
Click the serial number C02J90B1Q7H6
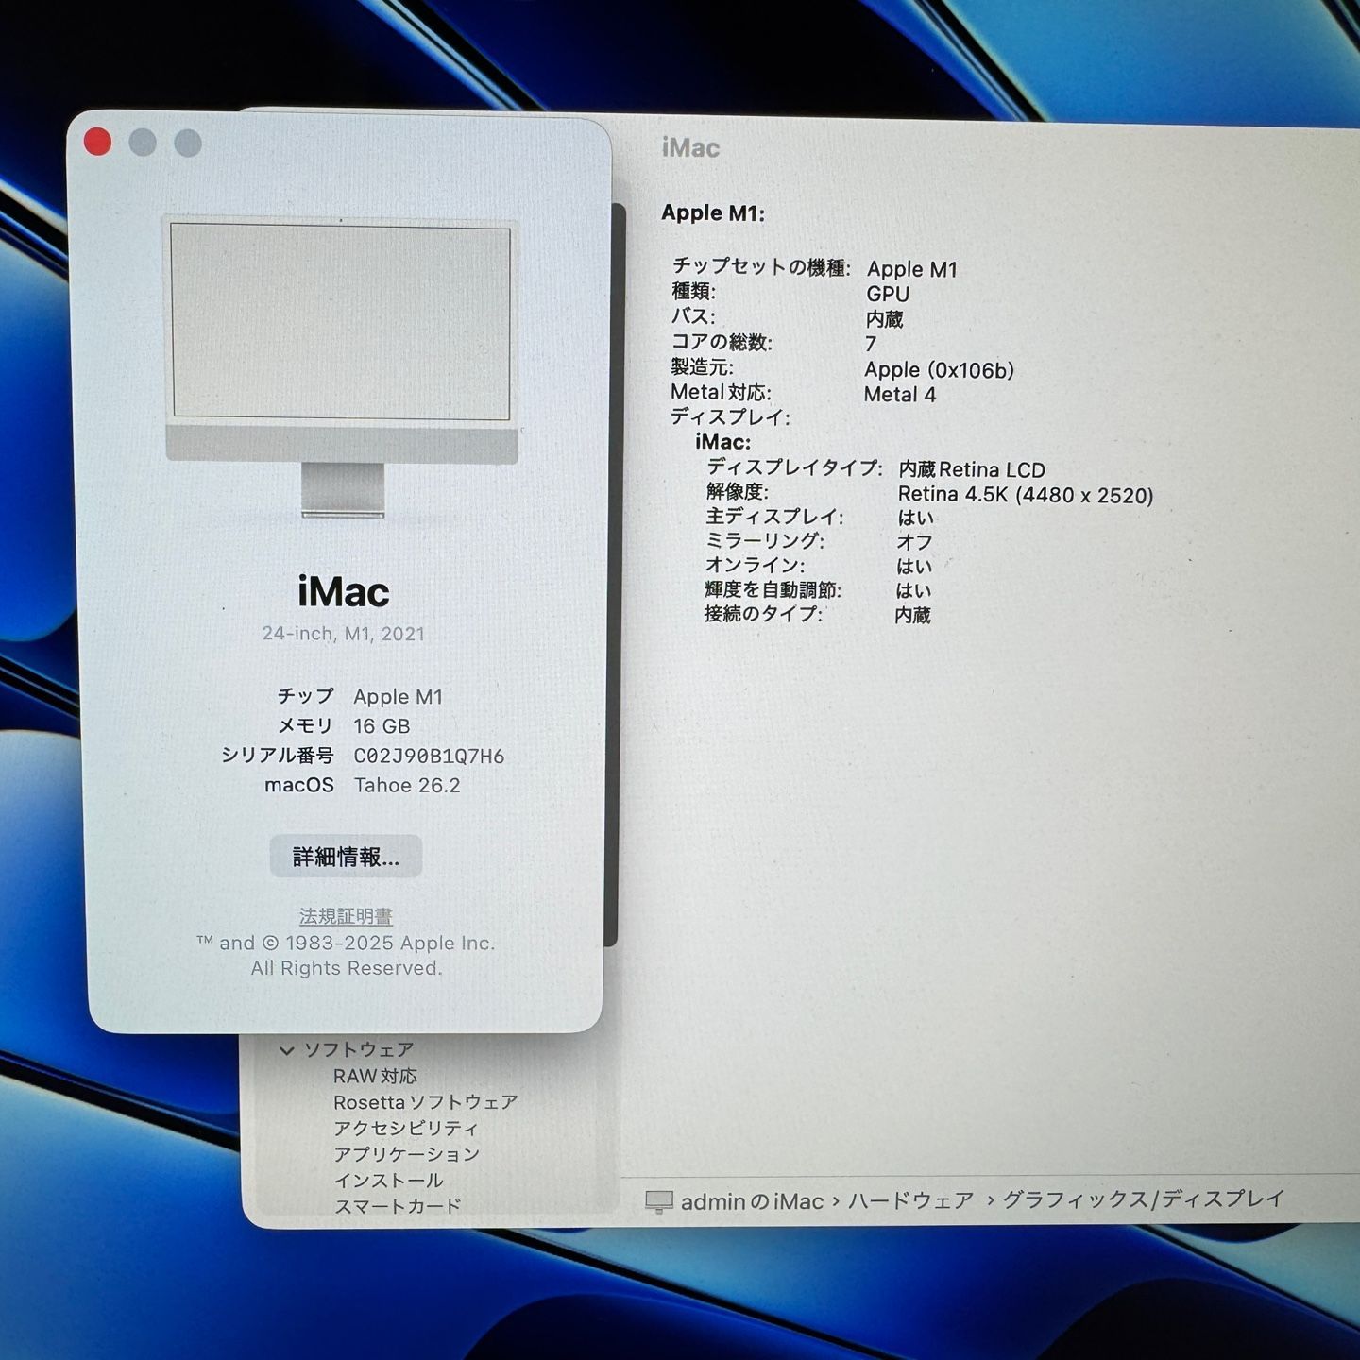(429, 756)
